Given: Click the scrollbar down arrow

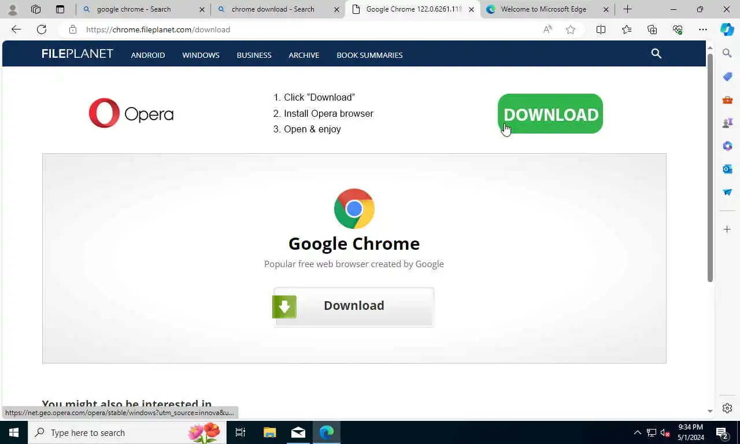Looking at the screenshot, I should 710,411.
